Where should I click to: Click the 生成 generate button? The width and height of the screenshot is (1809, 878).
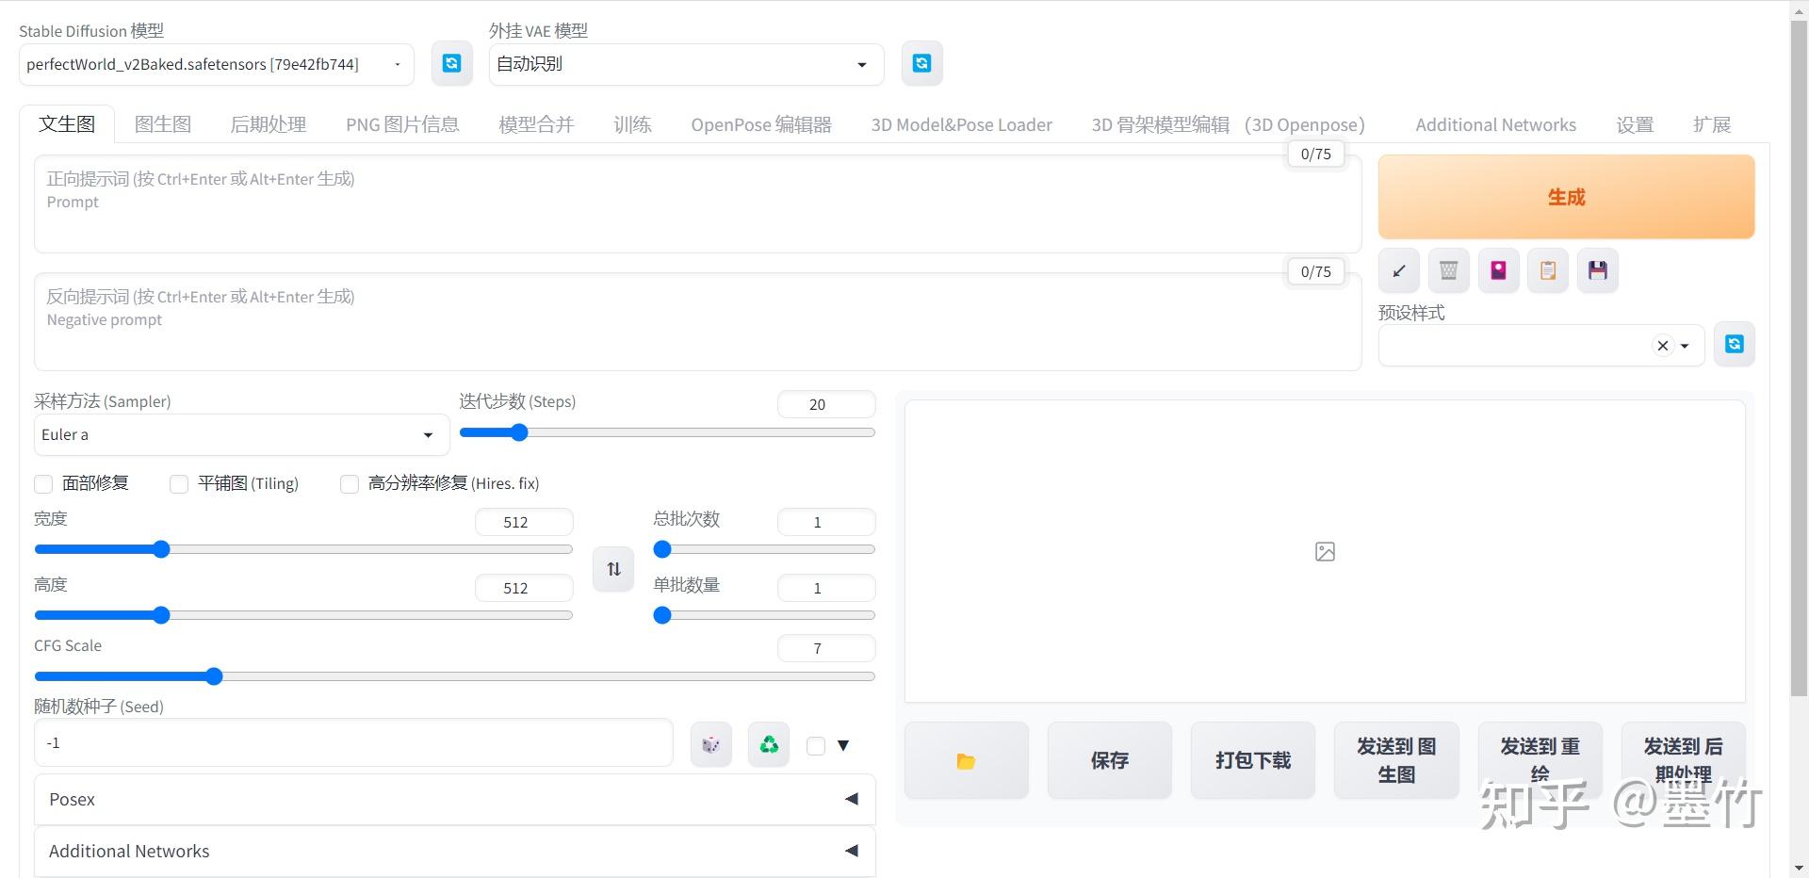coord(1565,196)
